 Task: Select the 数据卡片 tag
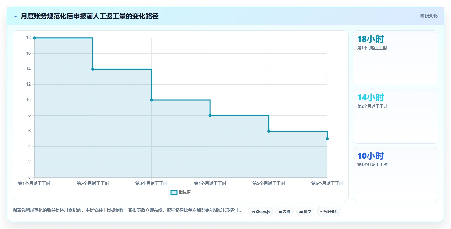point(329,212)
